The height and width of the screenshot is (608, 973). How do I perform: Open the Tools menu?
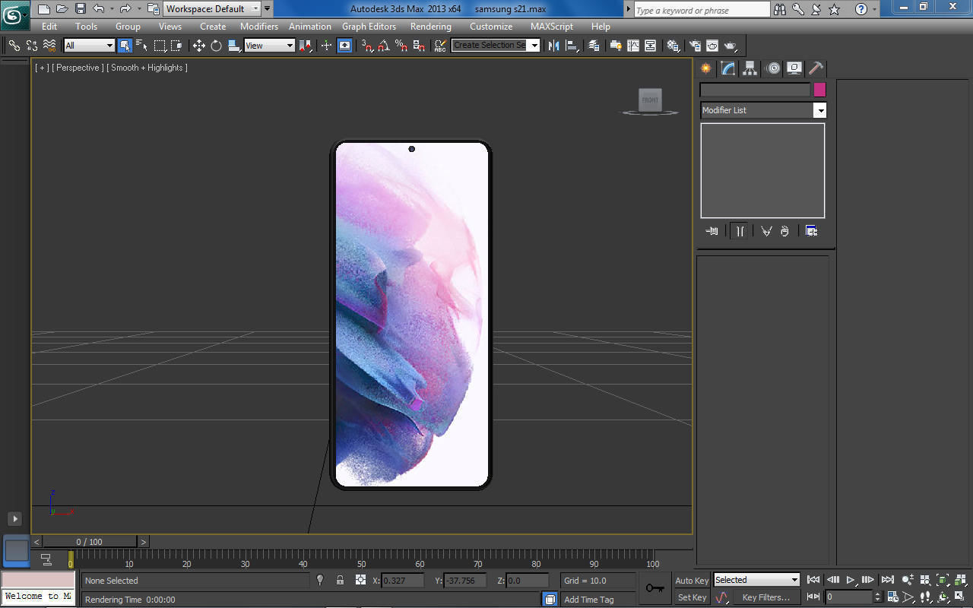(86, 26)
